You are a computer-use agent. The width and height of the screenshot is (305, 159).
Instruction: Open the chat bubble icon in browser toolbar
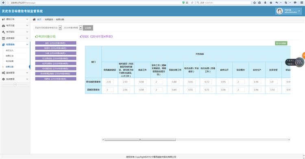pyautogui.click(x=295, y=3)
